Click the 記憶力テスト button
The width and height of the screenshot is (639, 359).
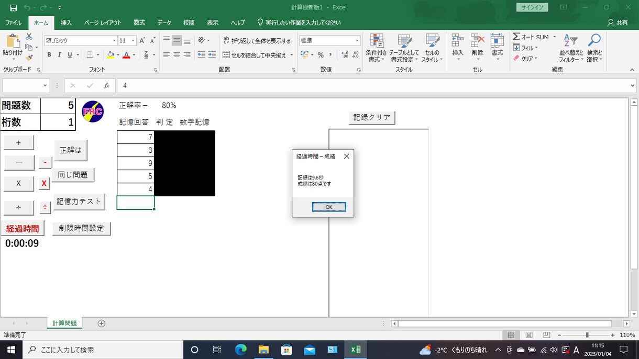click(x=79, y=201)
